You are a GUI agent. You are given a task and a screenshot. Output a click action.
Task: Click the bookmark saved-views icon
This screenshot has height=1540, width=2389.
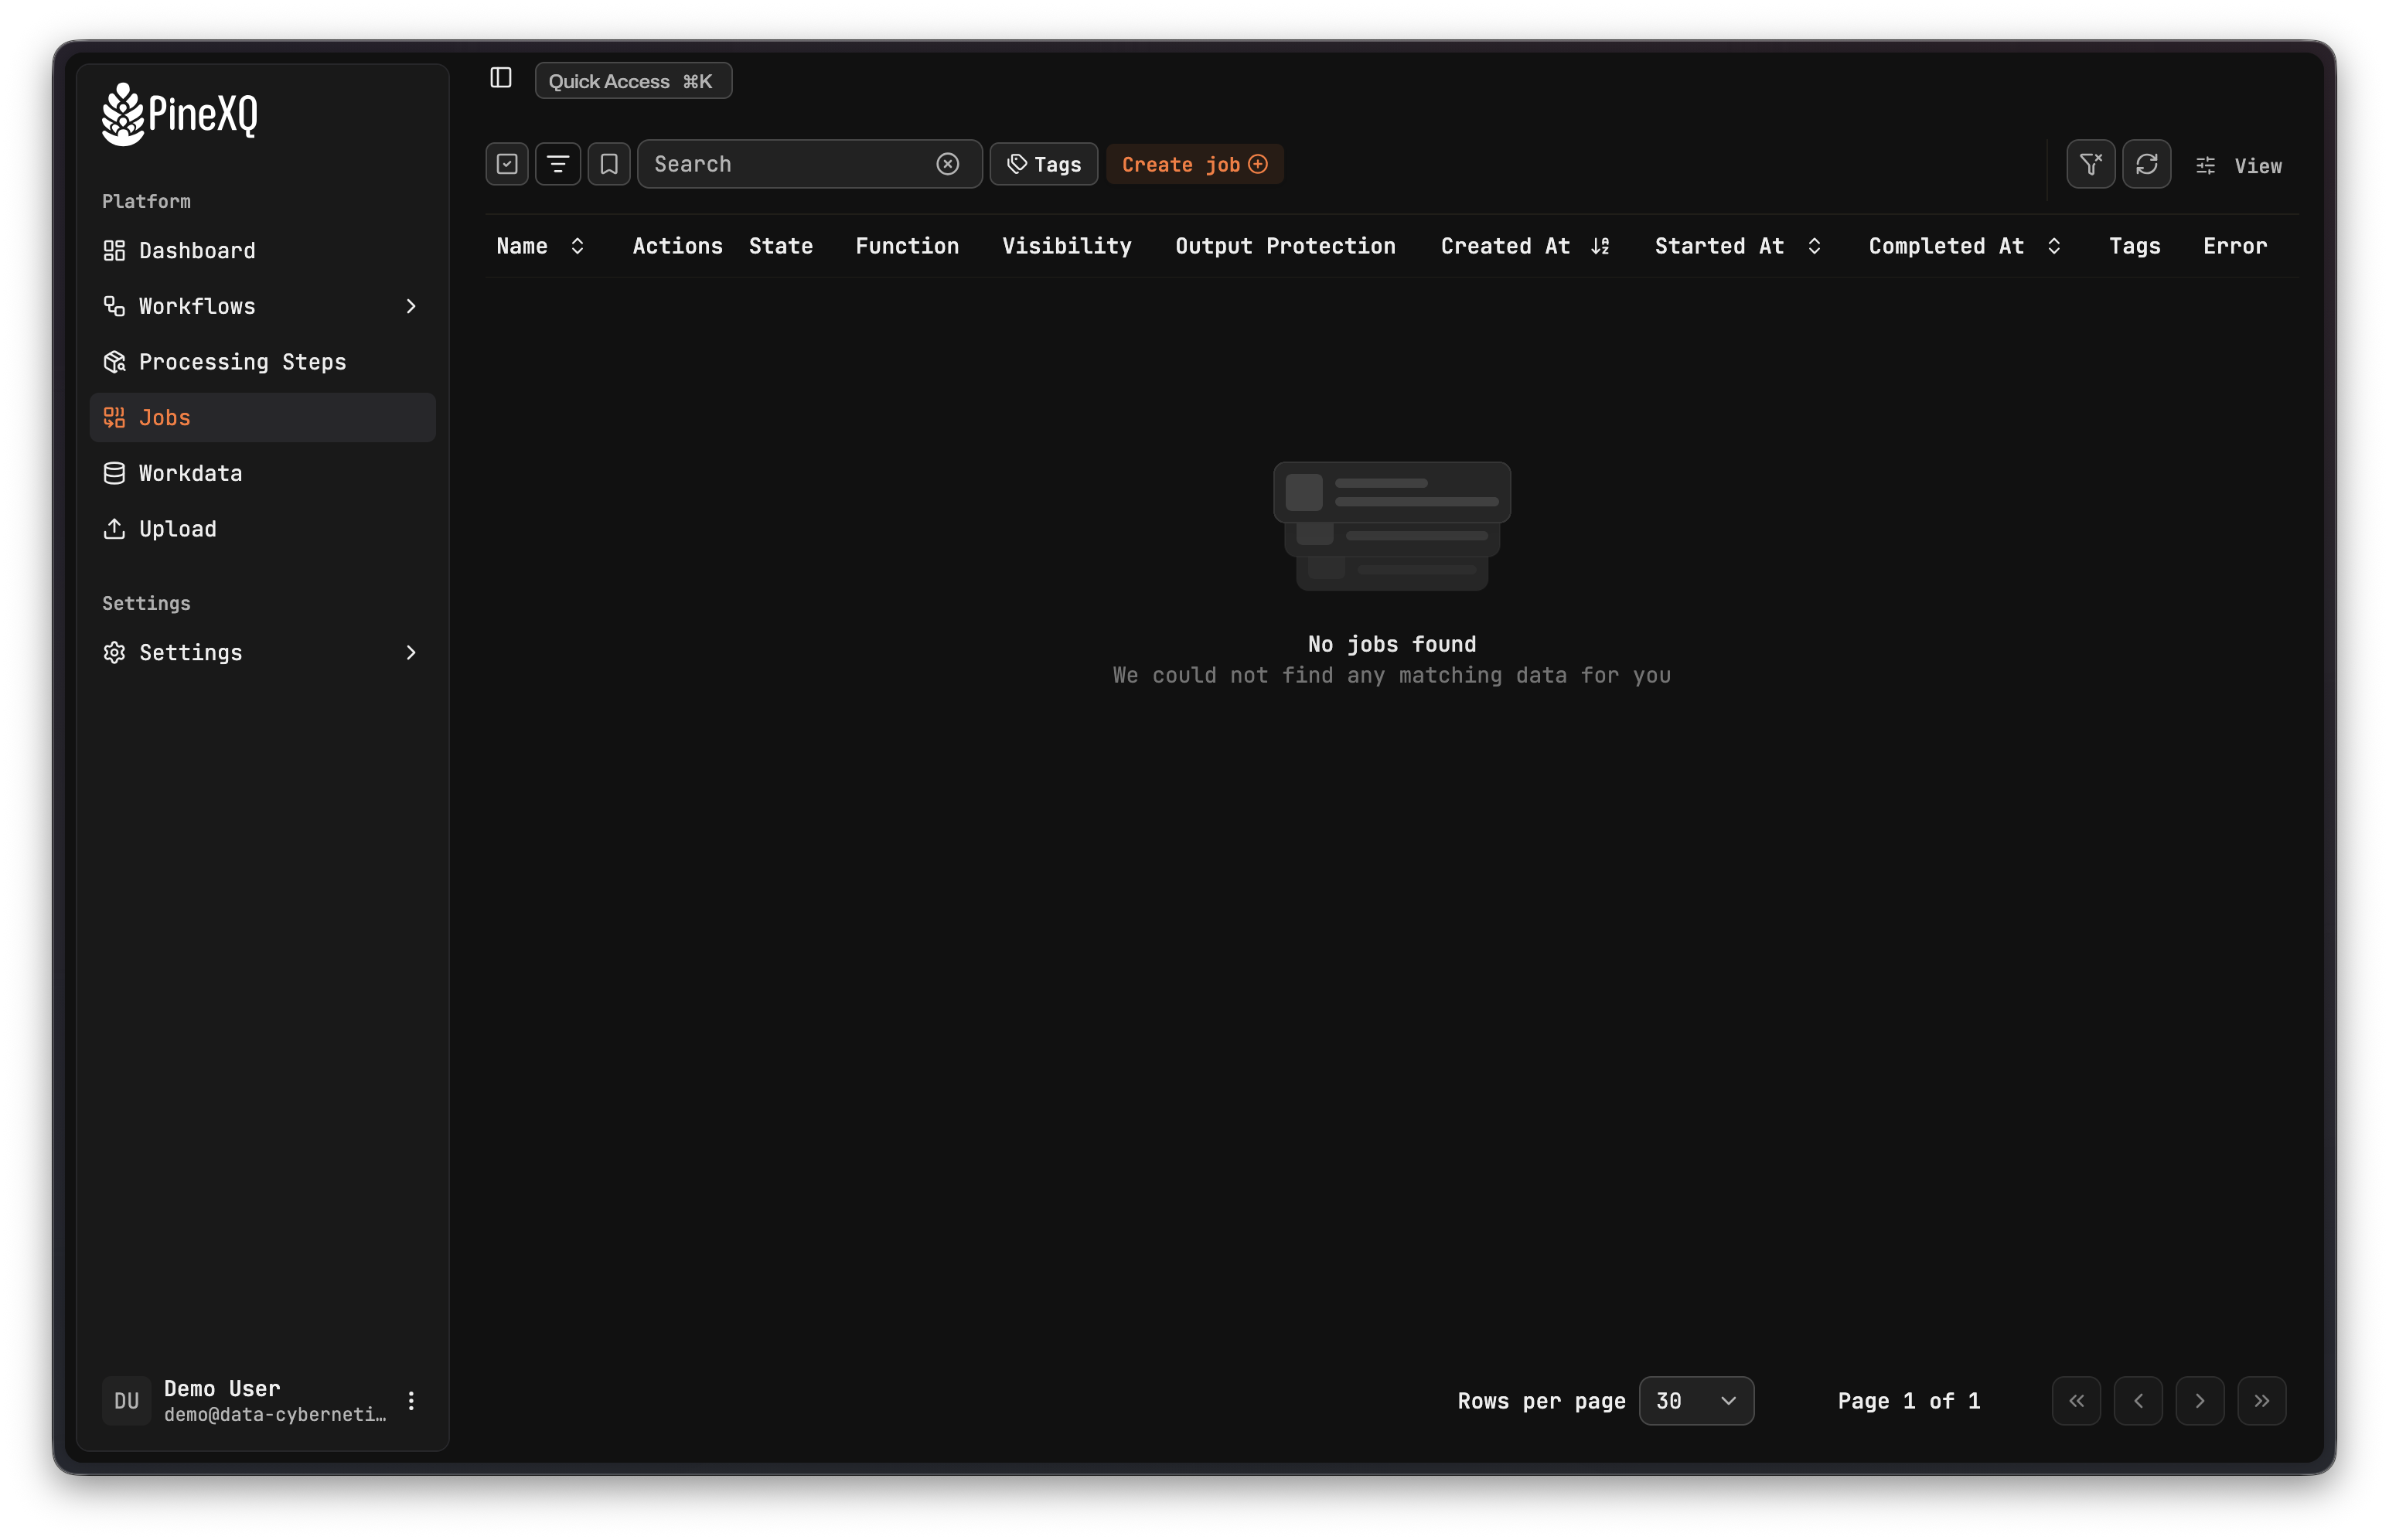click(x=609, y=164)
